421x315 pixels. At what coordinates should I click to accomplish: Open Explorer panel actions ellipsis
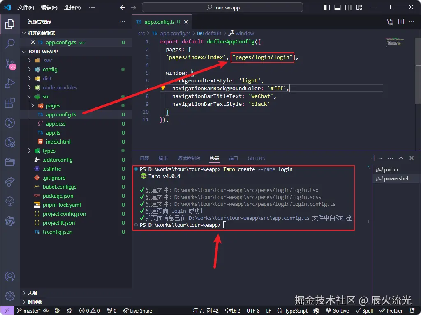coord(122,22)
